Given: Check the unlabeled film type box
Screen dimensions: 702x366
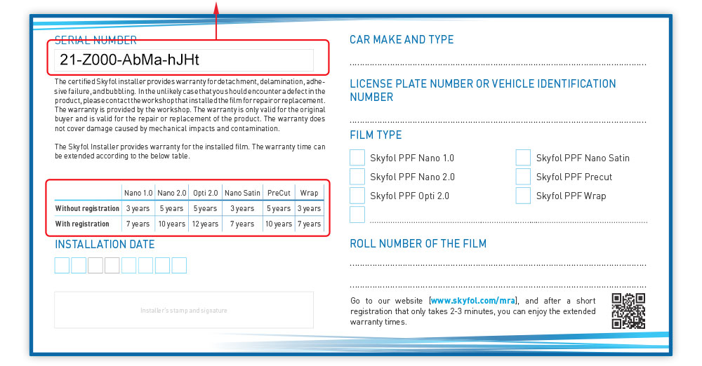Looking at the screenshot, I should tap(357, 215).
